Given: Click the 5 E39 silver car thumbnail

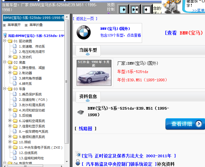Looking at the screenshot, I should pos(94,73).
